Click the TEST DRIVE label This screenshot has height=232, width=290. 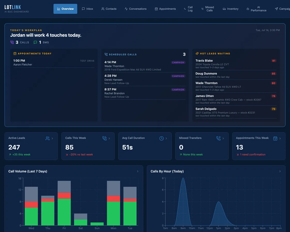coord(87,61)
